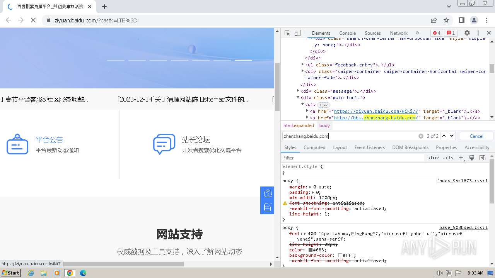Switch to the Console tab
Screen dimensions: 495x278
[x=347, y=33]
